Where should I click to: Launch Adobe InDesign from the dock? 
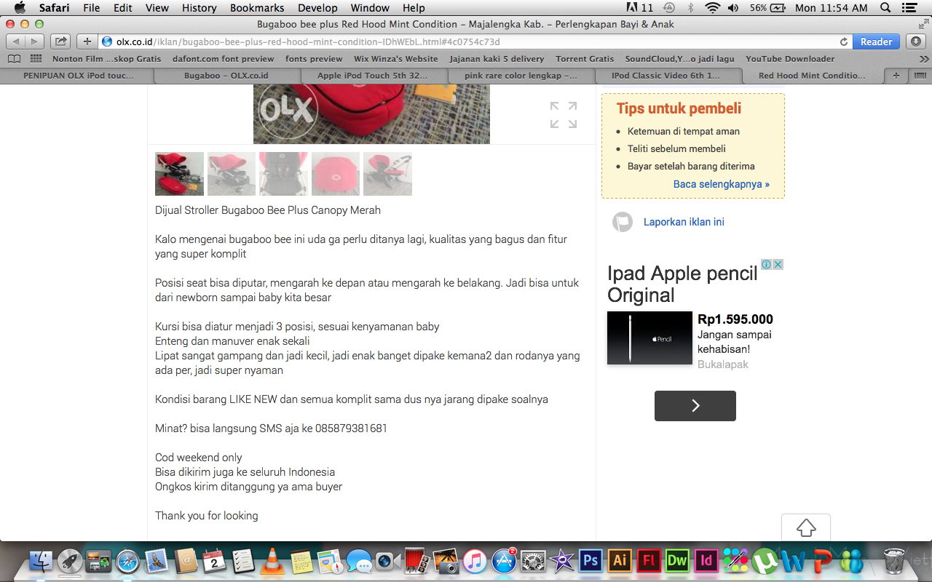click(706, 561)
